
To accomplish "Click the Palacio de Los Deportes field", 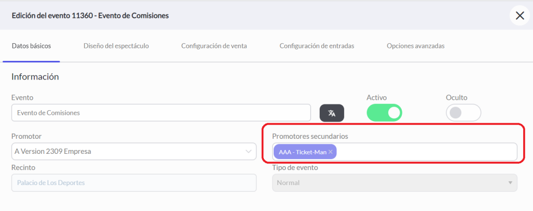I will point(134,183).
